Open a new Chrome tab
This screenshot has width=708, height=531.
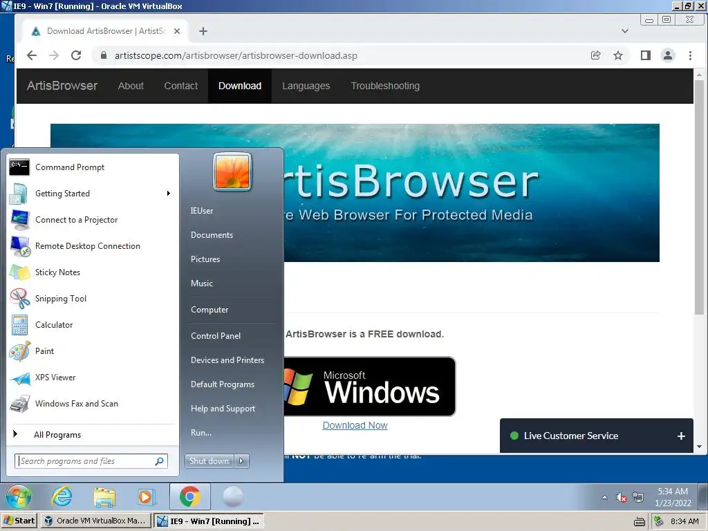pos(203,31)
